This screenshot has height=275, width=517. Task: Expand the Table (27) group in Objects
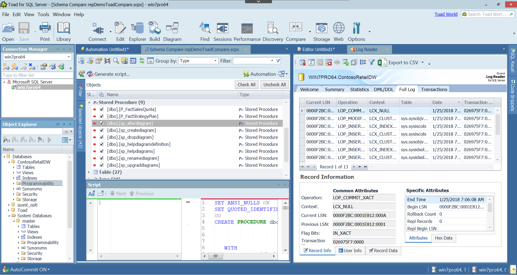coord(89,172)
